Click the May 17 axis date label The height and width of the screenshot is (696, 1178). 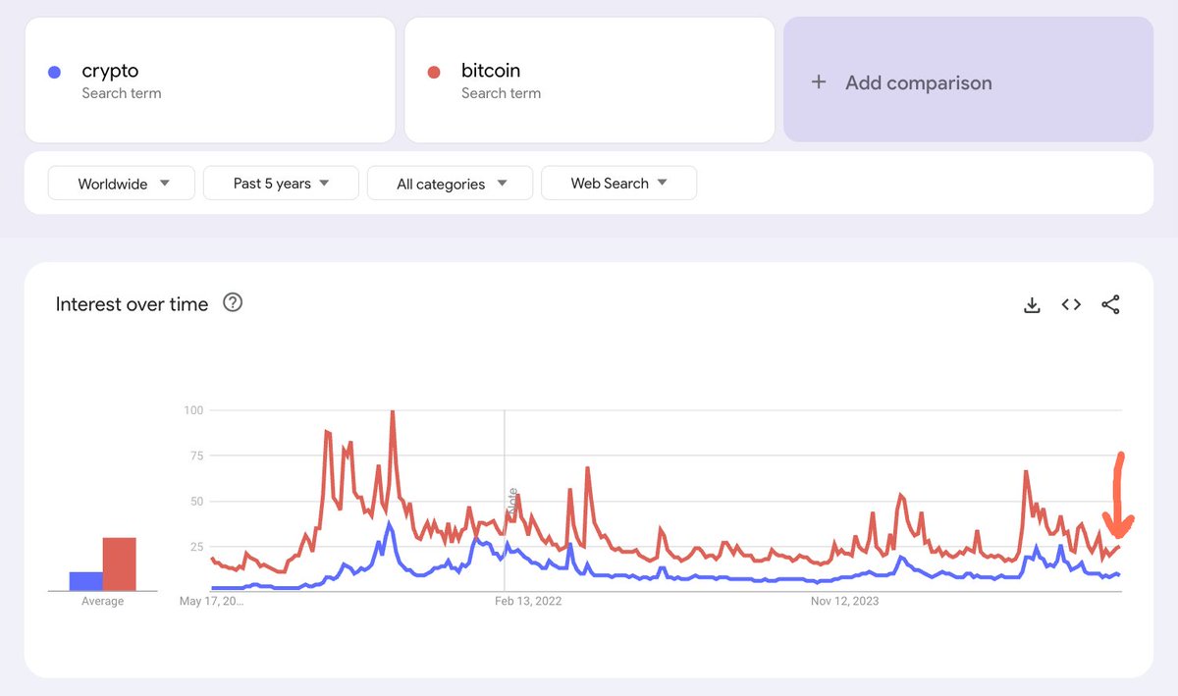(x=211, y=601)
